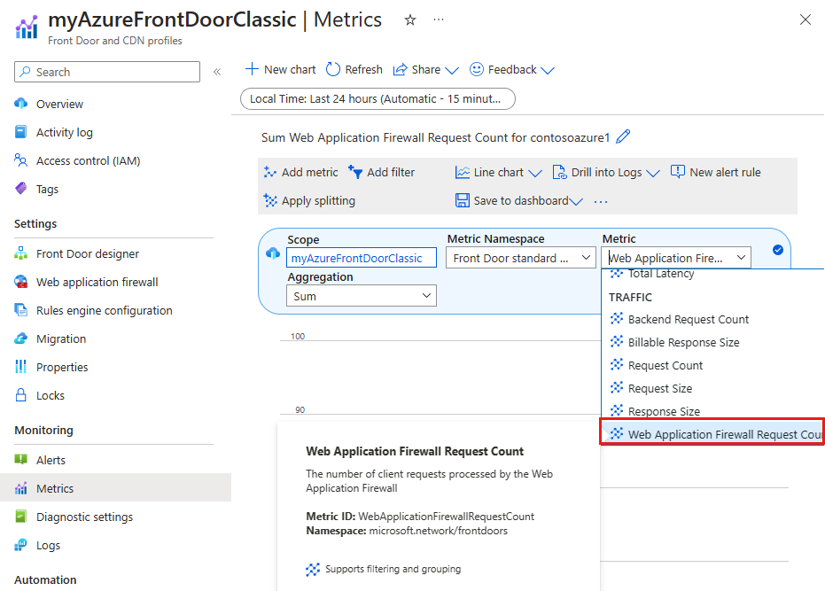Click the blue checkmark next to Metric
This screenshot has width=825, height=591.
click(x=778, y=250)
